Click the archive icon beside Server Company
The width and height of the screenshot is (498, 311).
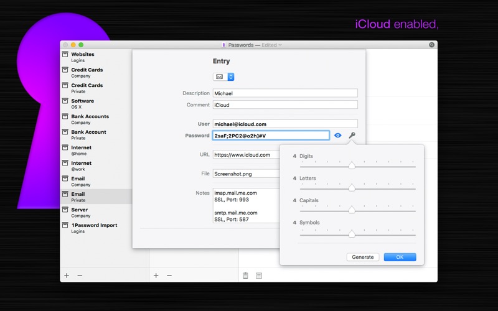point(65,210)
